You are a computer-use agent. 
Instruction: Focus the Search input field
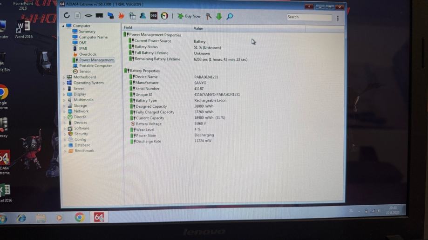[309, 17]
